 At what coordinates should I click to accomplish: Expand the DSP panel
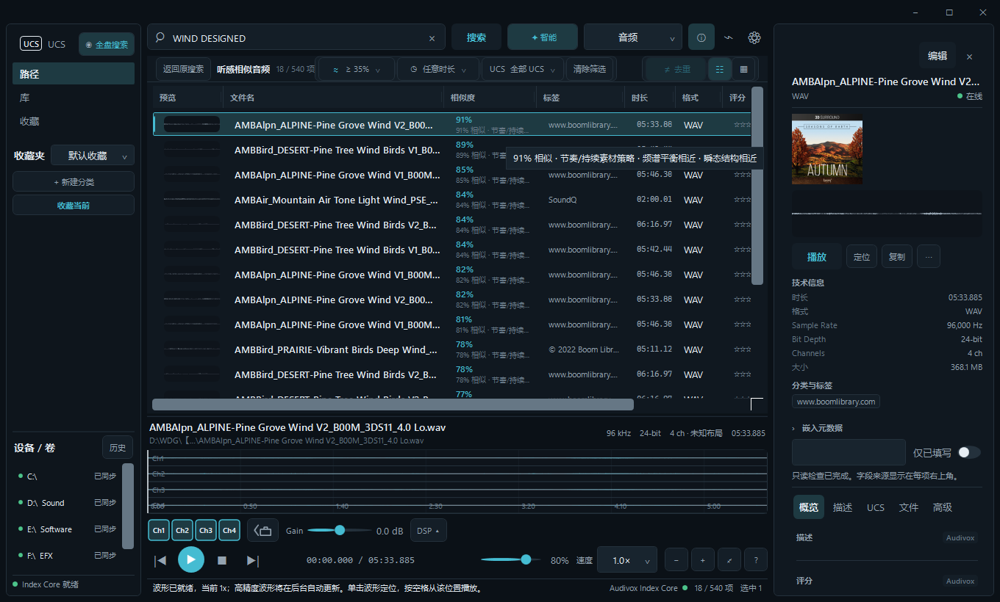click(x=429, y=530)
